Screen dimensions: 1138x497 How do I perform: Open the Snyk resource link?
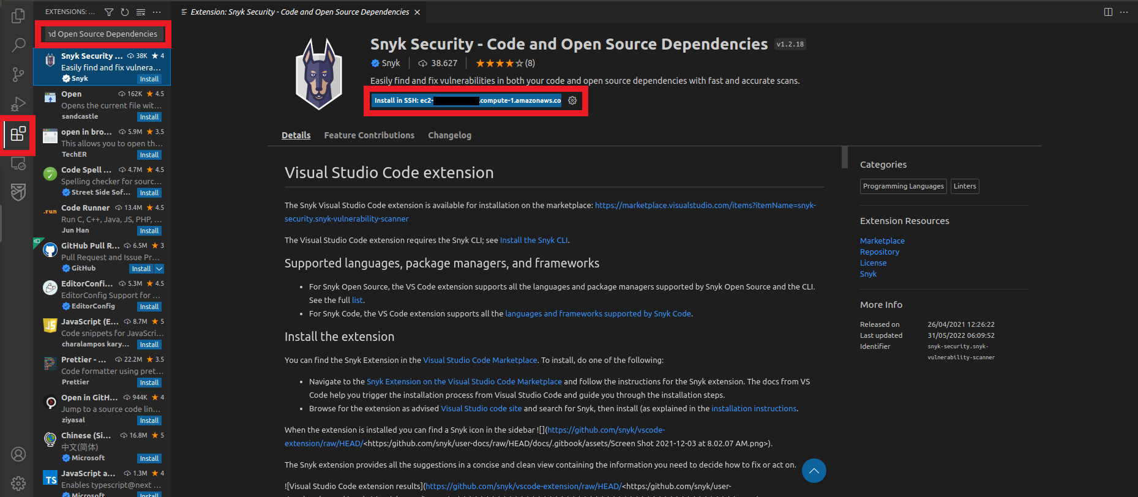pos(868,274)
